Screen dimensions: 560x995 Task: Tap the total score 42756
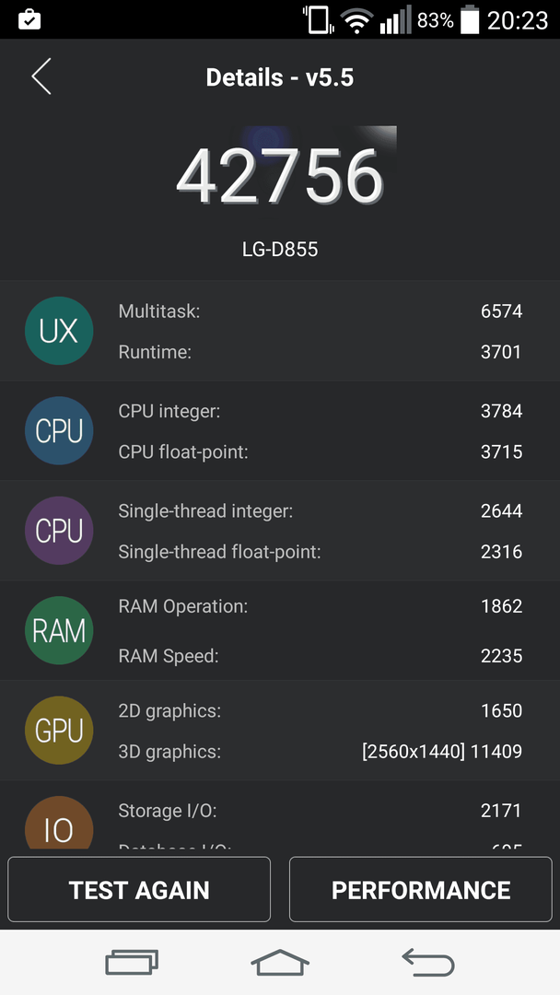[x=280, y=175]
